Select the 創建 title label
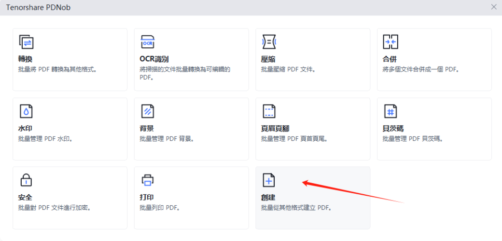 (268, 198)
